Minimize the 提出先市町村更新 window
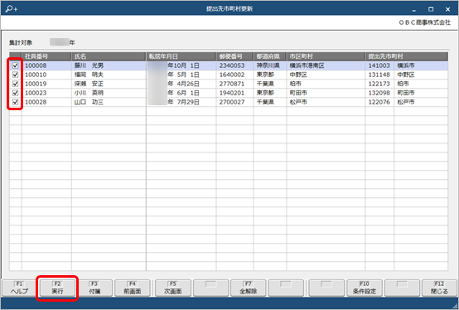The image size is (459, 310). [x=414, y=9]
